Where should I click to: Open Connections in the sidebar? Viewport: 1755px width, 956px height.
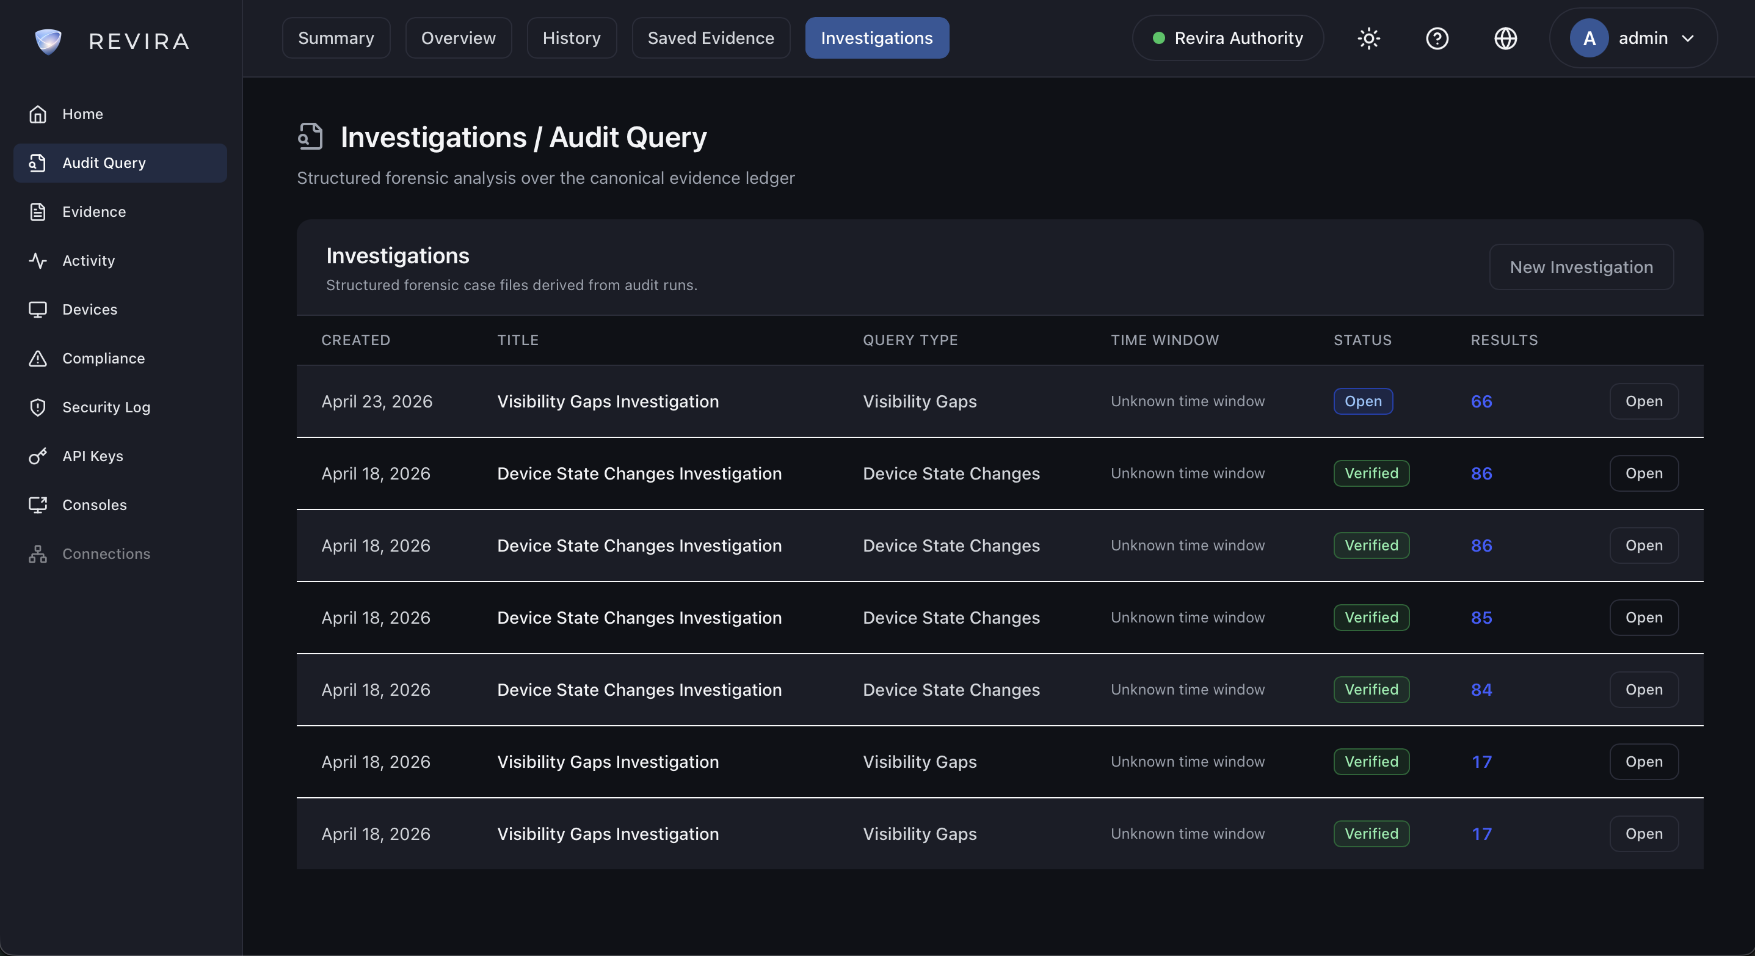pyautogui.click(x=120, y=554)
